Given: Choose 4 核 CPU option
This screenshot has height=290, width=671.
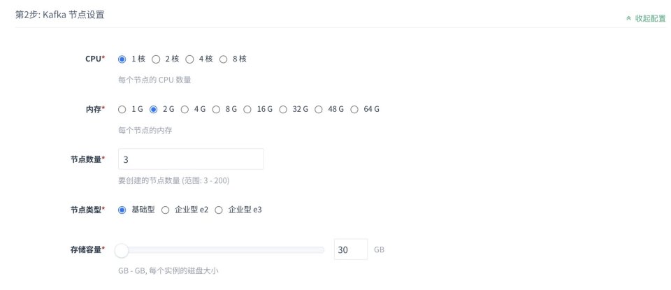Looking at the screenshot, I should coord(189,59).
